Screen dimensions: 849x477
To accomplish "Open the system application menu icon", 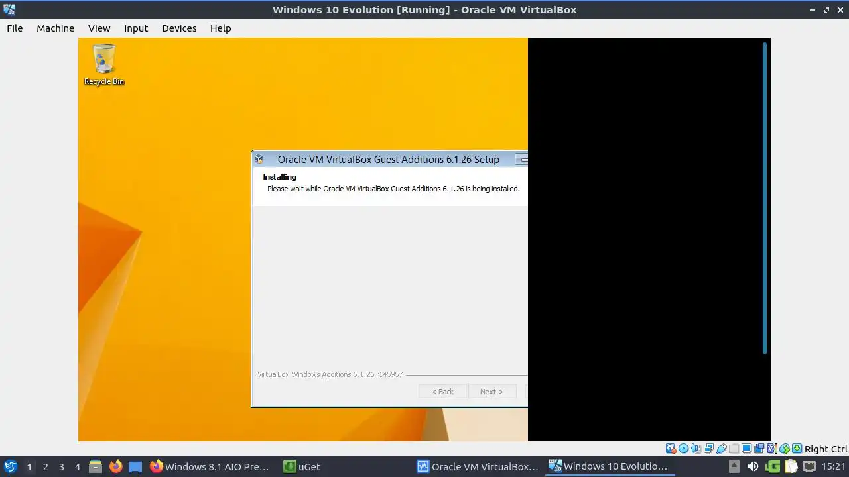I will [11, 466].
